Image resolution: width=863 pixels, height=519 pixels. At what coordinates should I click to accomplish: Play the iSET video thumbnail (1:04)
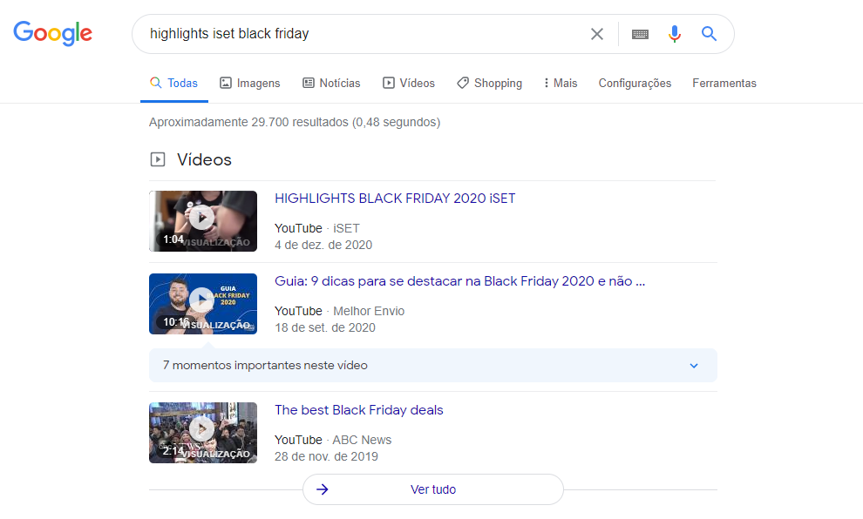(203, 221)
